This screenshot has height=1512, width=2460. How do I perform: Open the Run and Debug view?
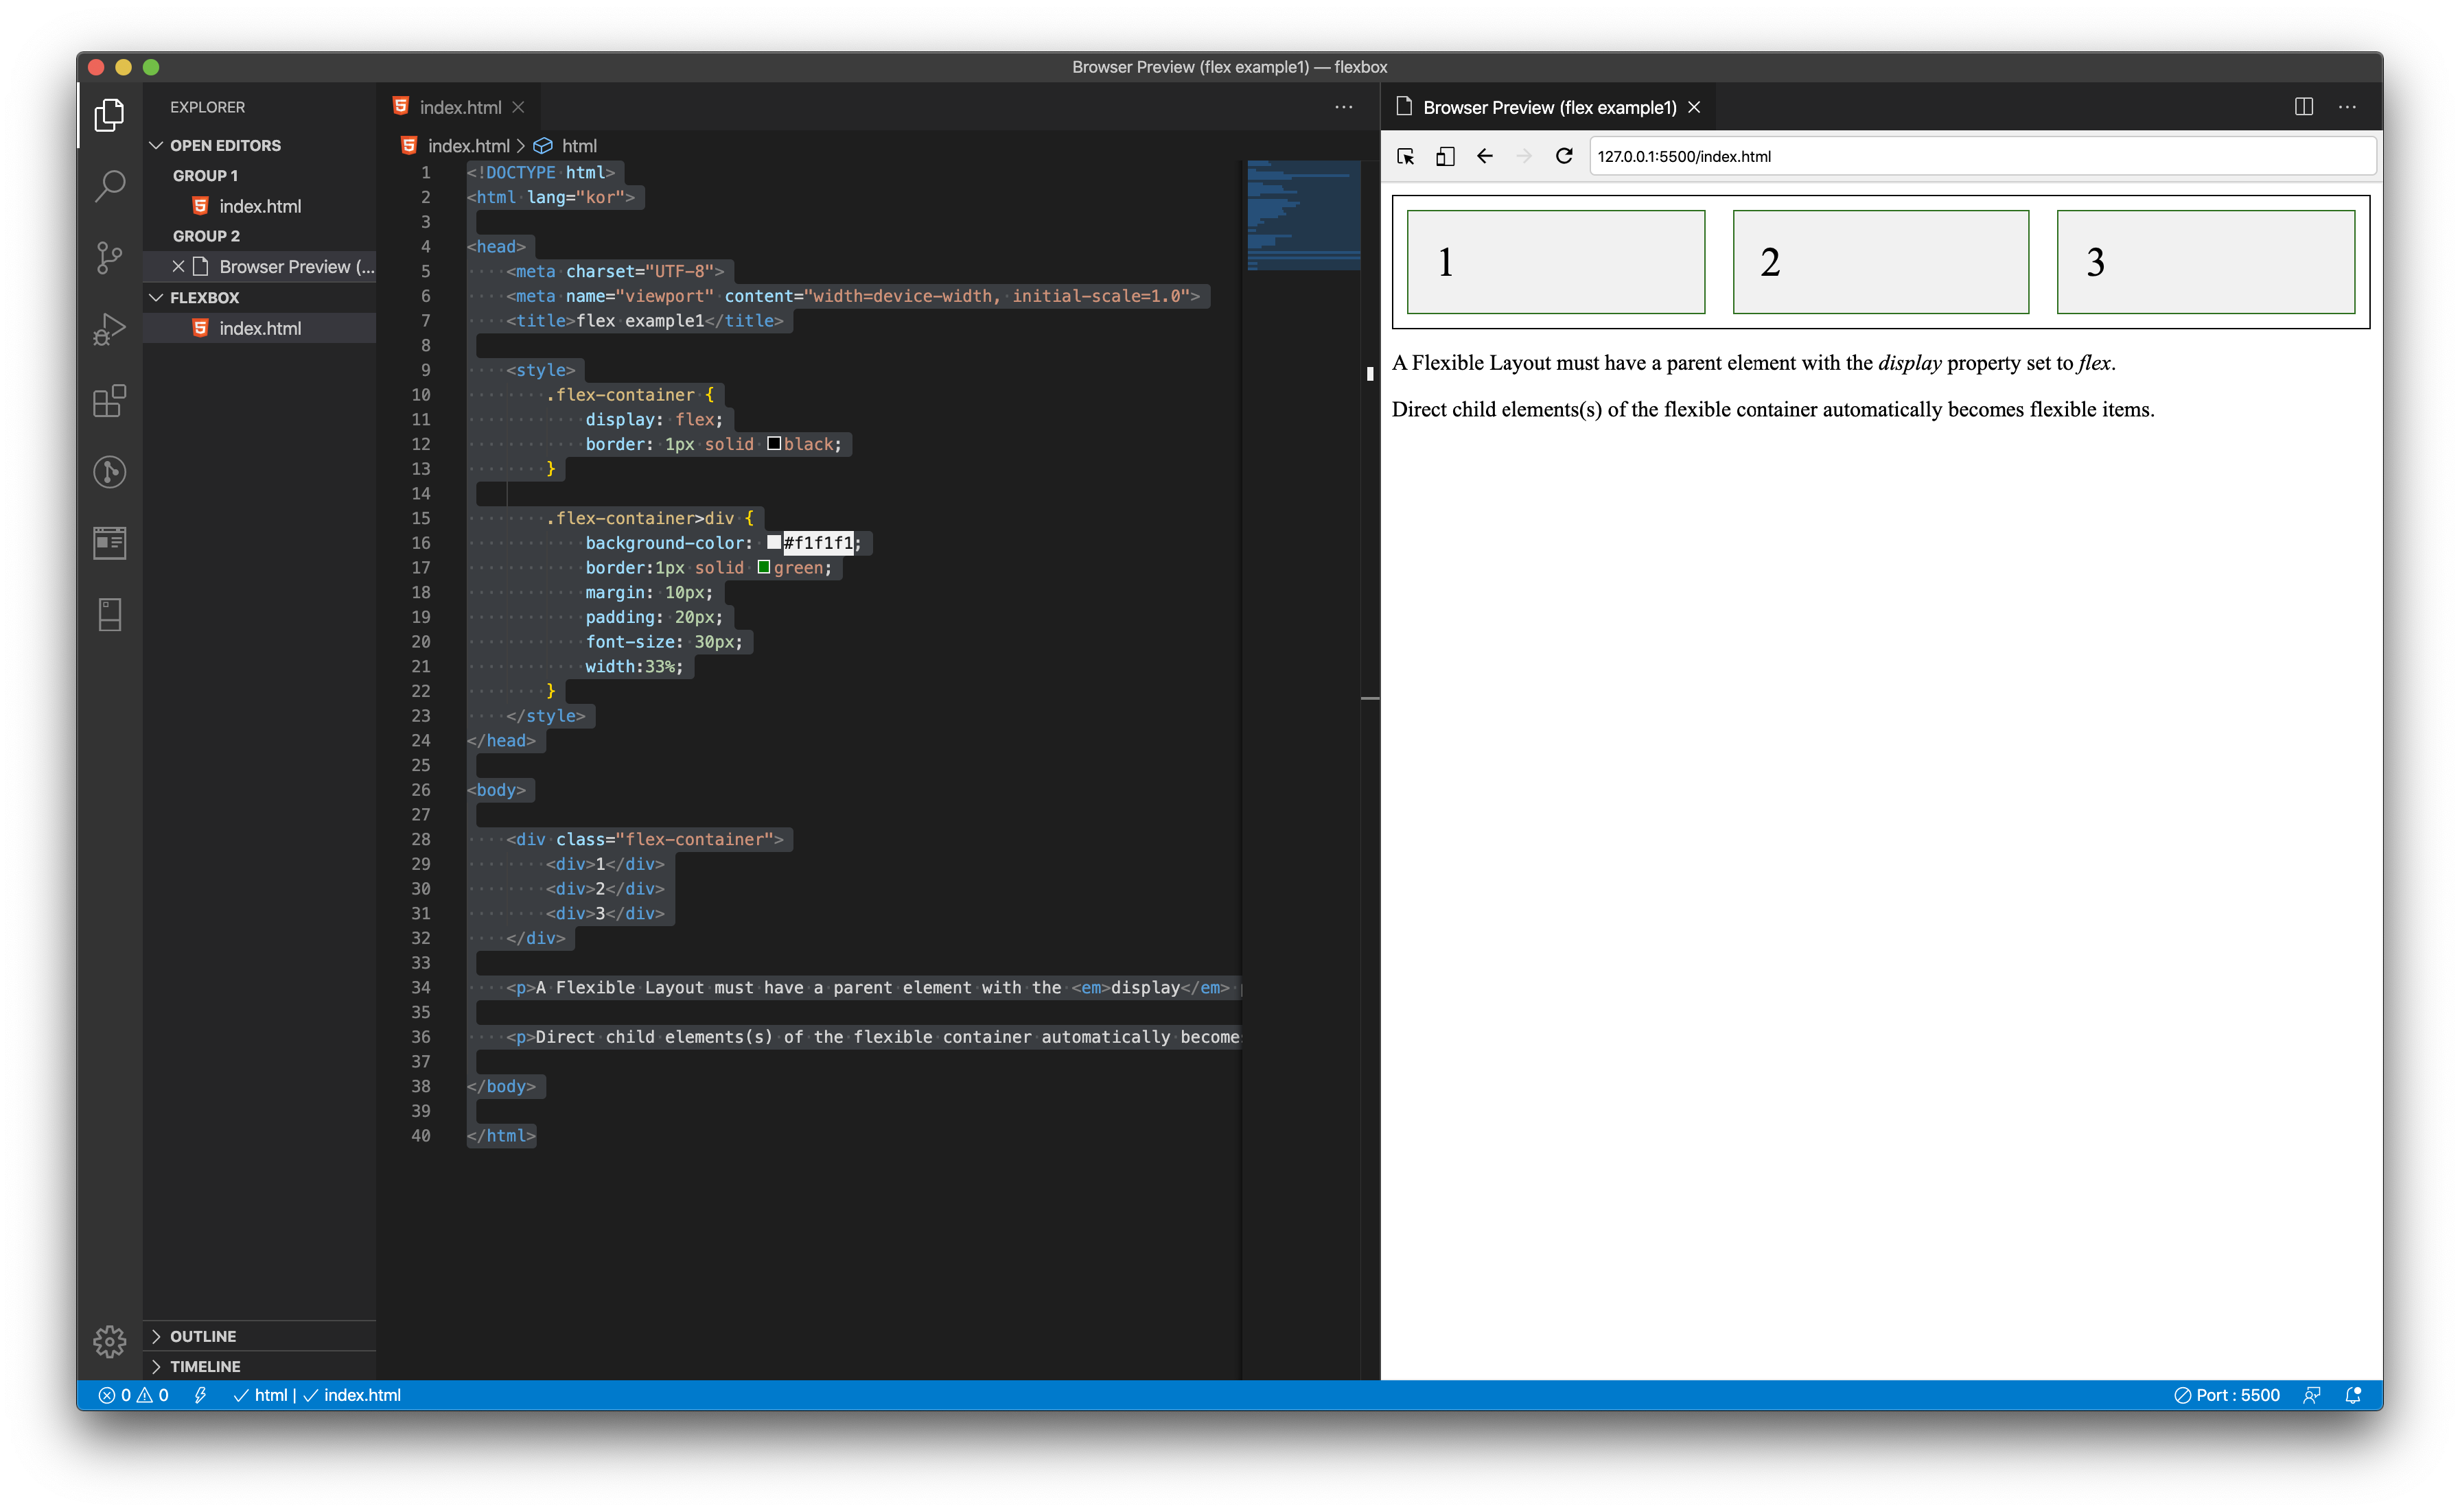109,329
